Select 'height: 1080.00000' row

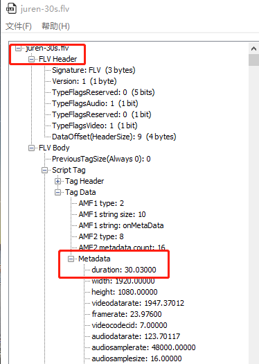(x=125, y=292)
